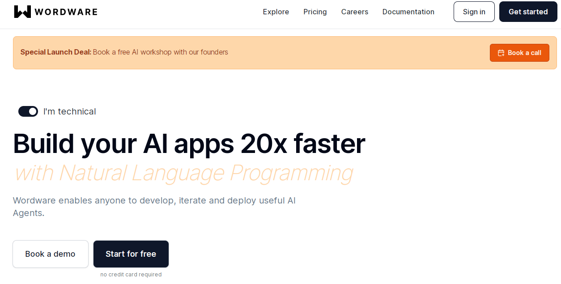Click the "Build your AI apps" headline

189,144
